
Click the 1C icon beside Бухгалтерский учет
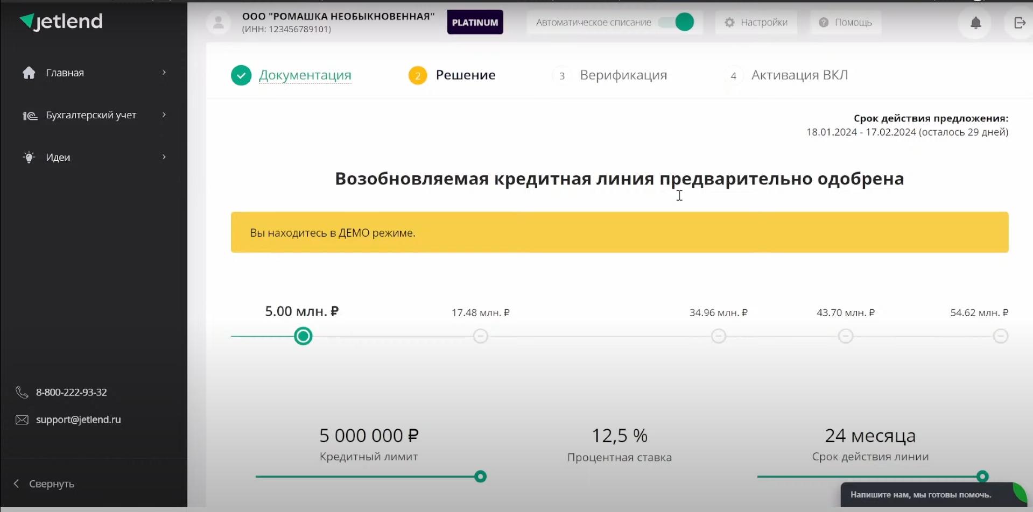tap(30, 115)
